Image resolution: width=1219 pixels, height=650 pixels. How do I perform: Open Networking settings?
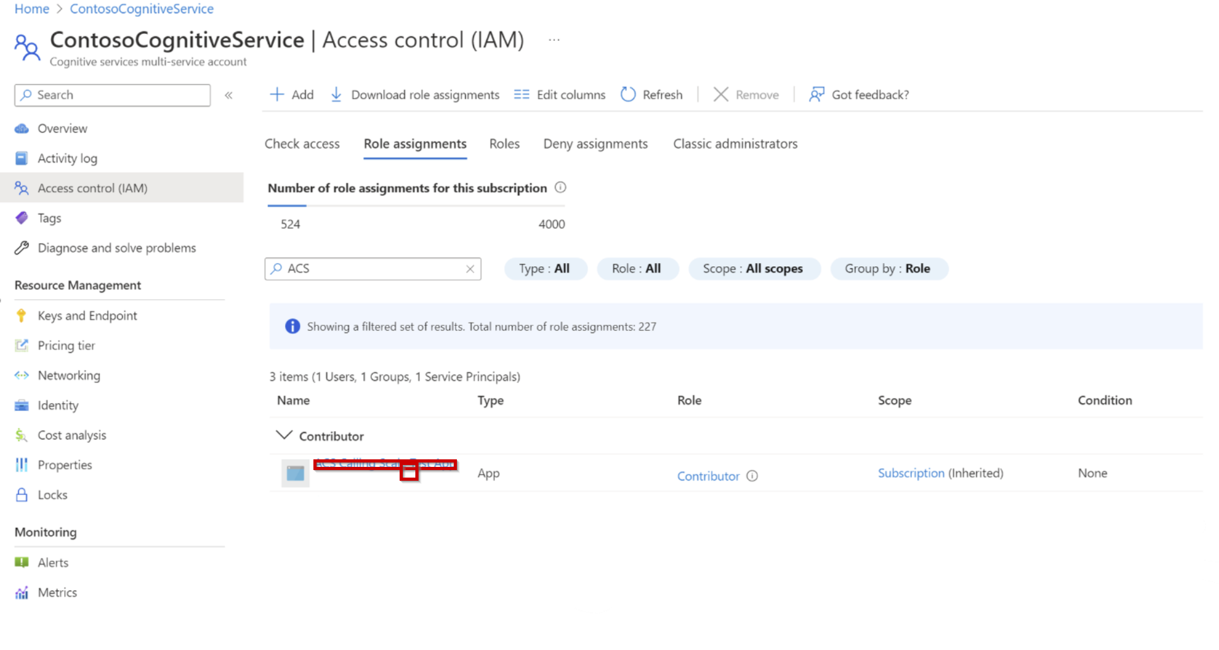point(69,375)
